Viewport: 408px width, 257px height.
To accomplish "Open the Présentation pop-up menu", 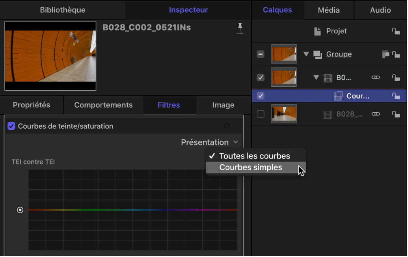I will pyautogui.click(x=209, y=142).
